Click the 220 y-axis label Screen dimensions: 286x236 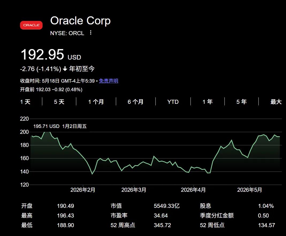24,119
